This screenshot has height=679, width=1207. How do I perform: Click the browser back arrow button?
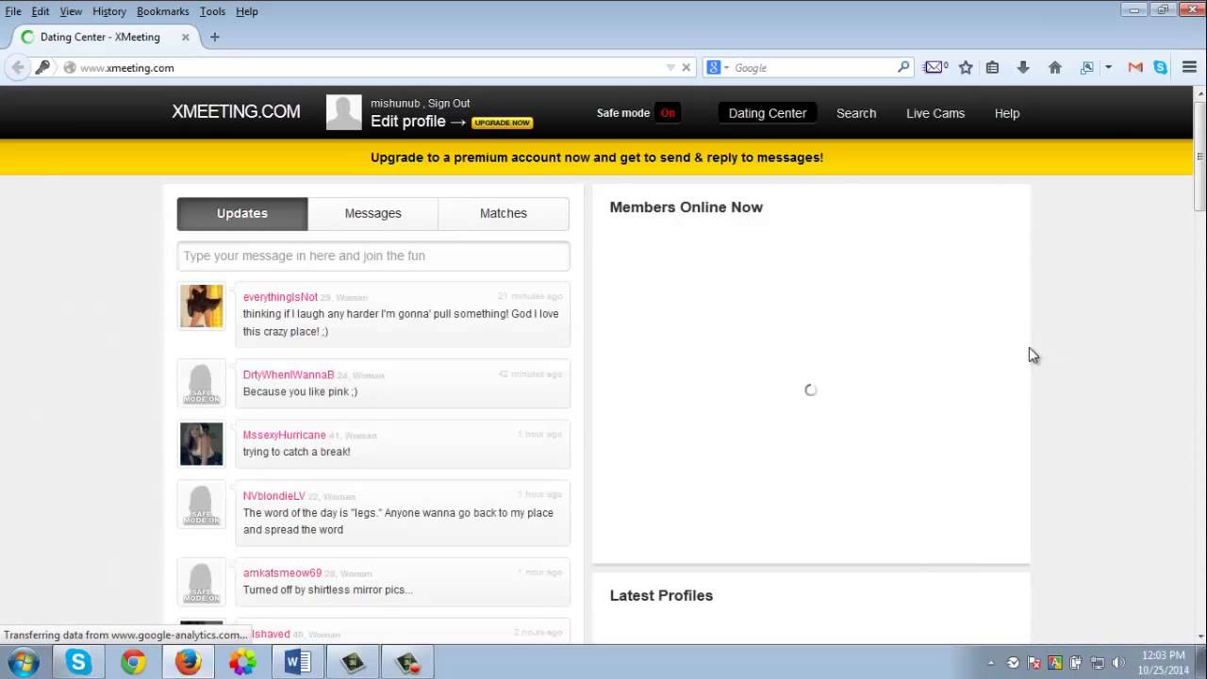point(17,68)
